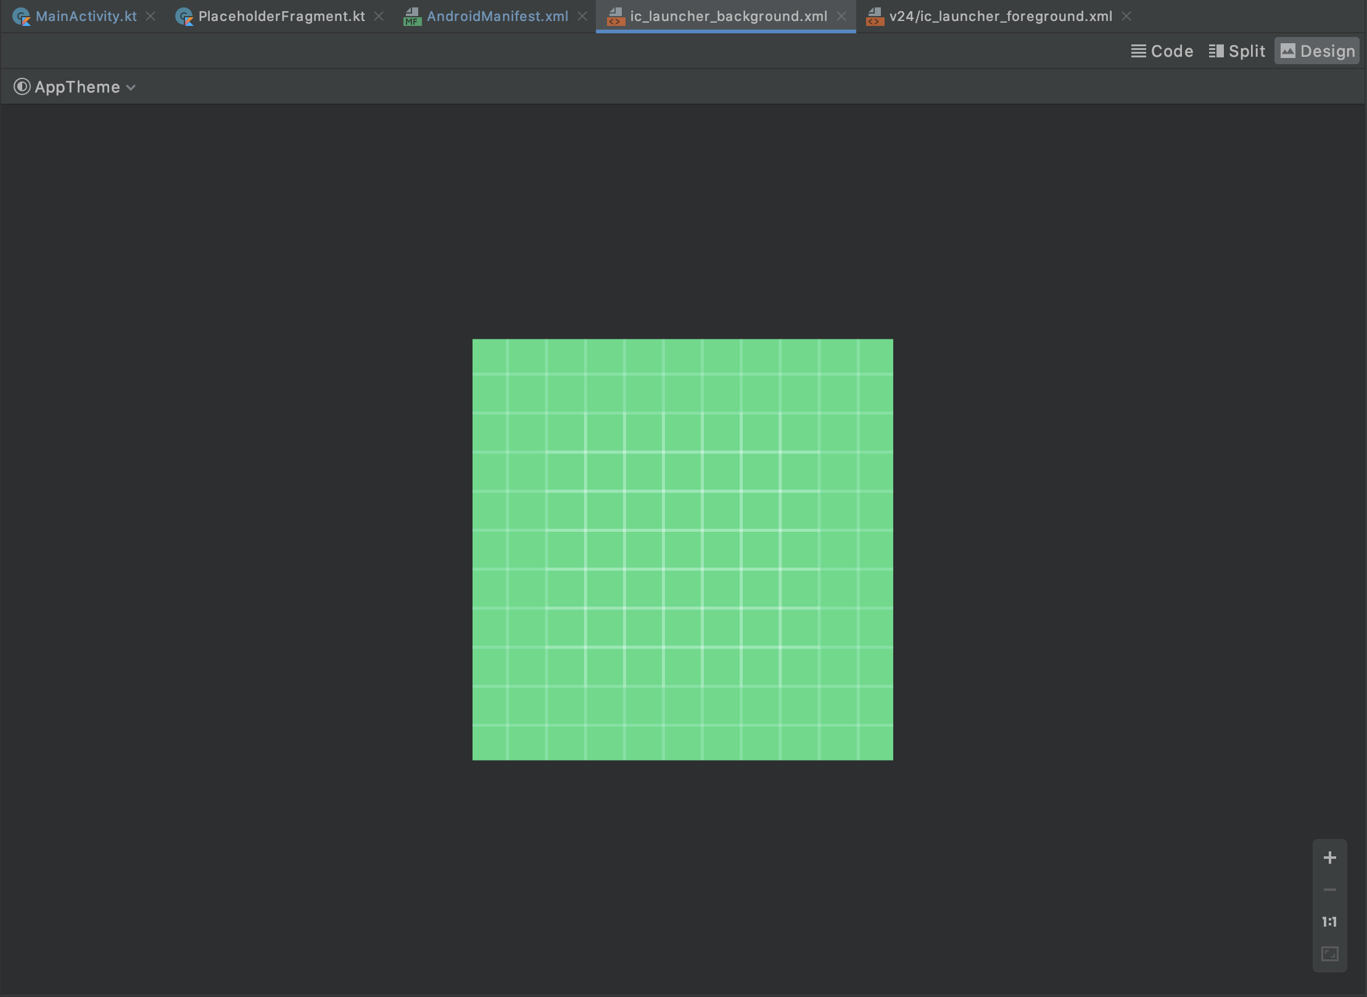Zoom out with the minus icon
The image size is (1367, 997).
pyautogui.click(x=1329, y=890)
